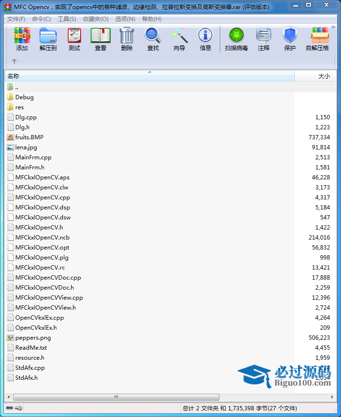Select the MainFrm.h file
This screenshot has width=341, height=417.
coord(30,167)
